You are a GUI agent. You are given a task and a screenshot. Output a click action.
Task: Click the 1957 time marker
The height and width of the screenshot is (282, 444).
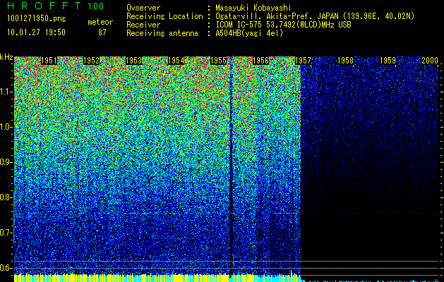click(304, 61)
